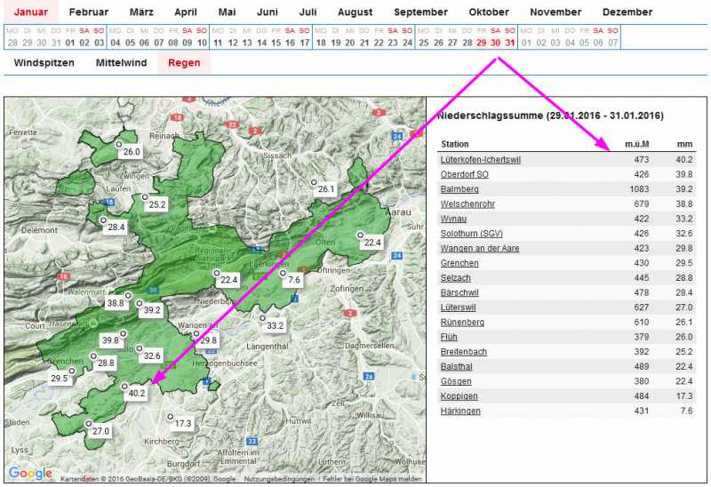
Task: Pick day 30 in the date strip
Action: 495,43
